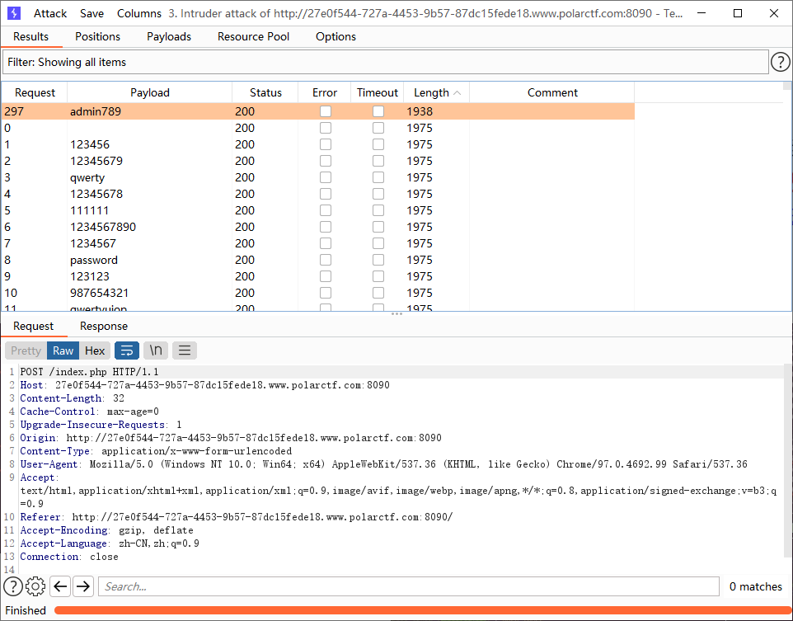Screen dimensions: 793x621
Task: Select the admin789 payload row
Action: (317, 111)
